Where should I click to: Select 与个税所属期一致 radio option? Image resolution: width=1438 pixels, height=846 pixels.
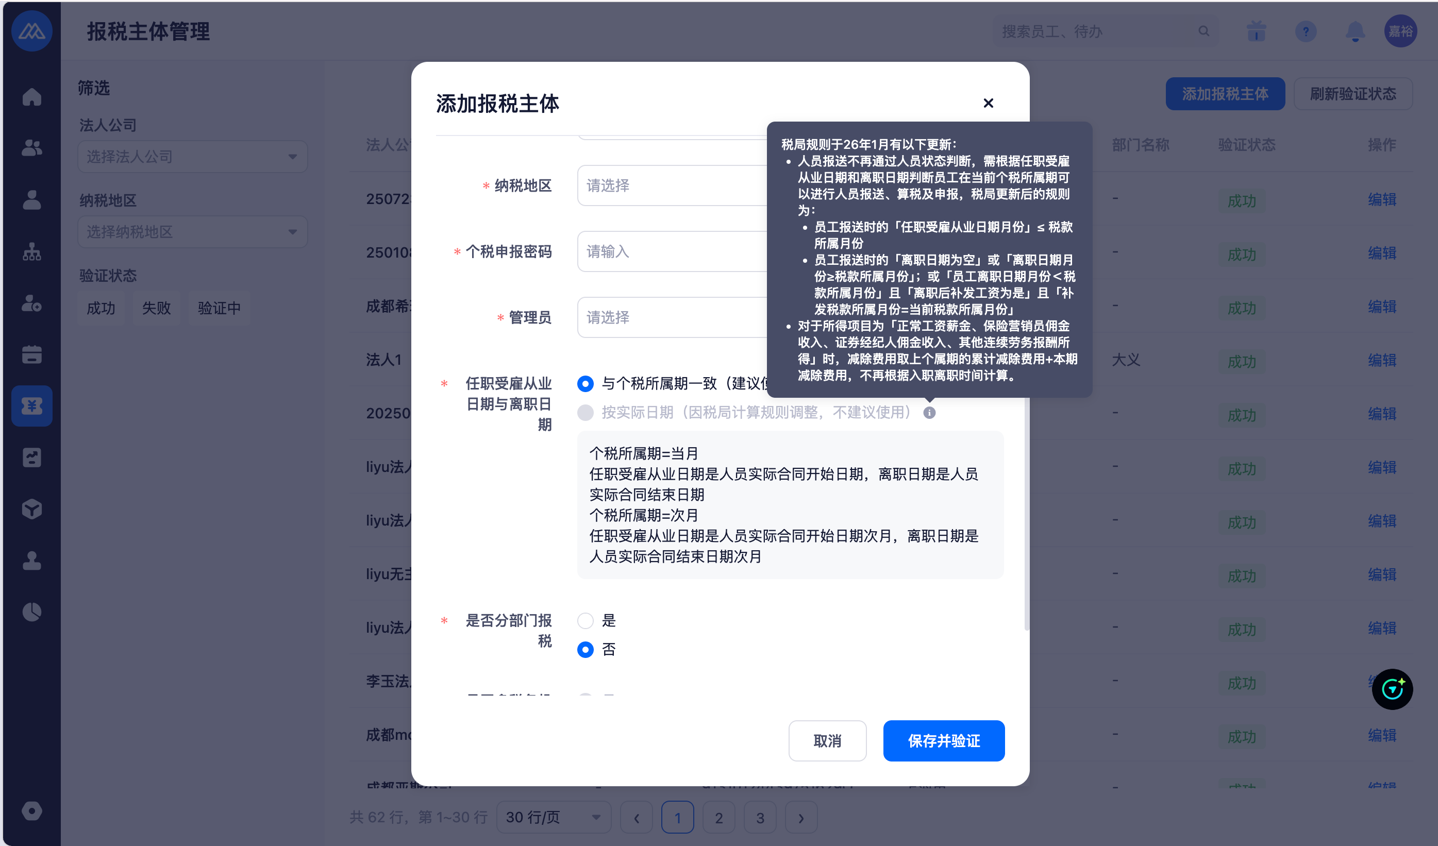point(586,383)
